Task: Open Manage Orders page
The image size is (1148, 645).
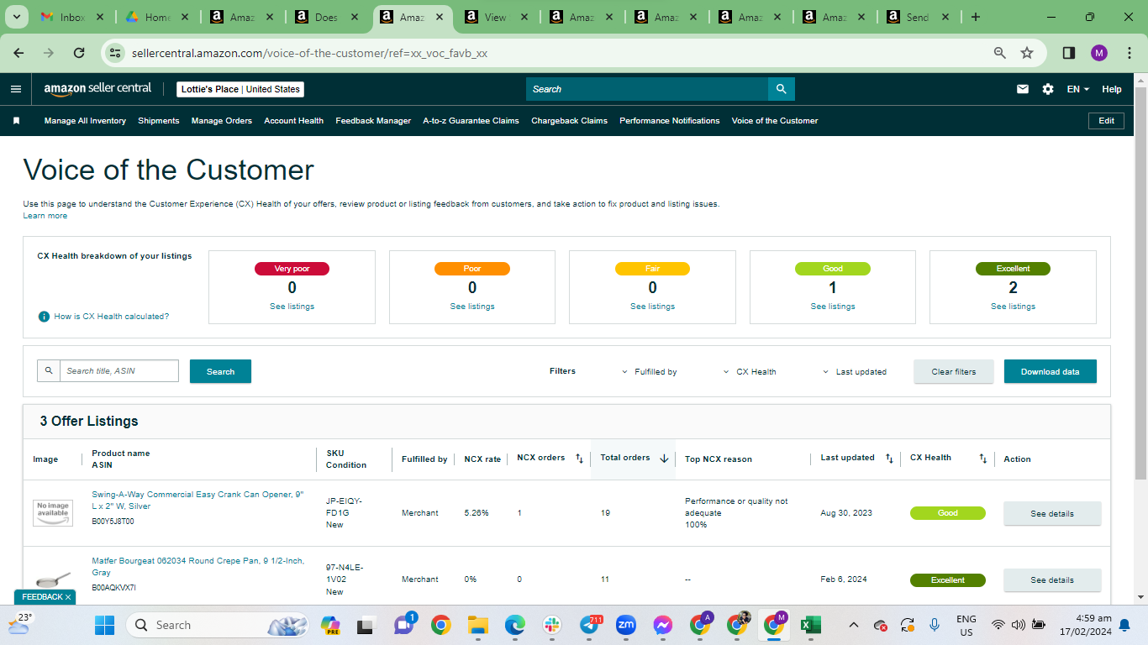Action: click(x=222, y=121)
